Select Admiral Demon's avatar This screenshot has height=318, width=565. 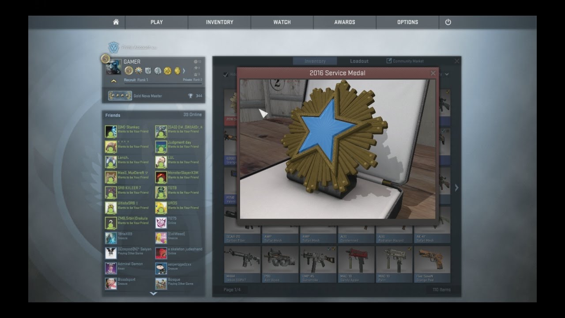(111, 269)
